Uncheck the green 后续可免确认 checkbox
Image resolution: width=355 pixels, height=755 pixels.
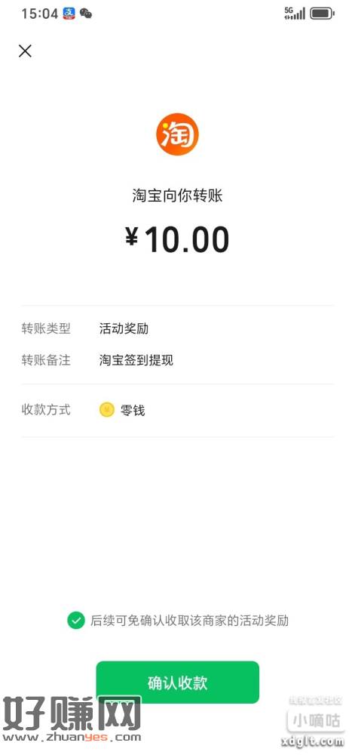point(76,620)
